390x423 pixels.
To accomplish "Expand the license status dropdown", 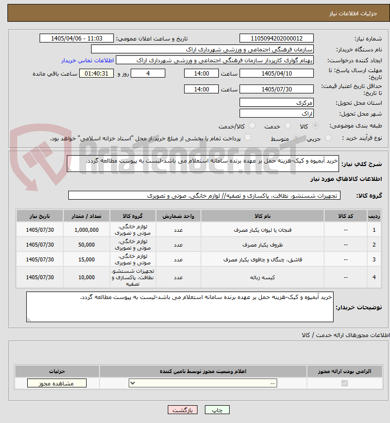I will (x=203, y=383).
